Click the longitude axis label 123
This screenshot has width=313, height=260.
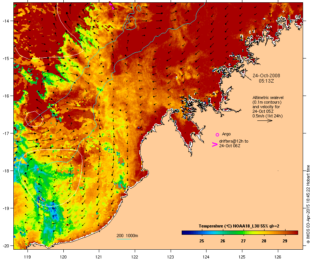(171, 257)
